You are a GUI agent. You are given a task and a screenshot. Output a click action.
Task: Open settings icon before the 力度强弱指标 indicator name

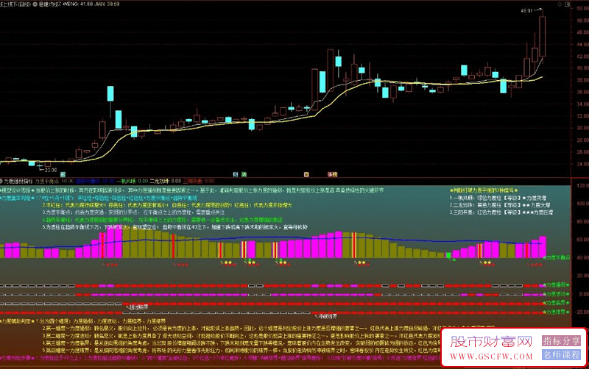click(x=1, y=181)
